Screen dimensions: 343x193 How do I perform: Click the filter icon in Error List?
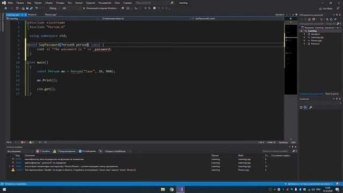click(101, 151)
